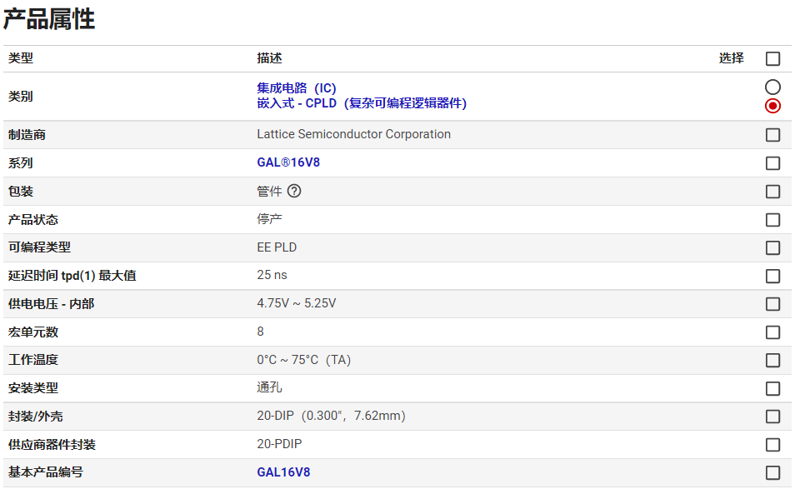Check the 系列 GAL®16V8 row checkbox
800x499 pixels.
[772, 163]
